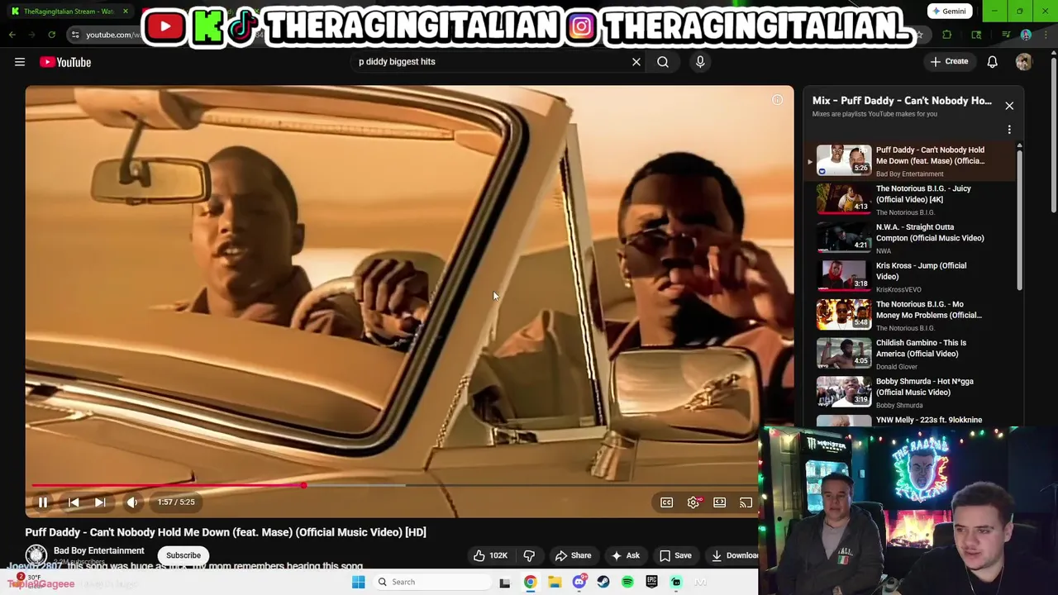Dislike the video
This screenshot has height=595, width=1058.
(530, 556)
